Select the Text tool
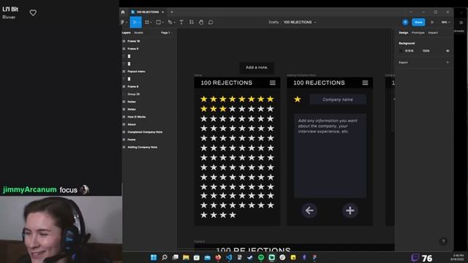The image size is (468, 263). coord(181,22)
